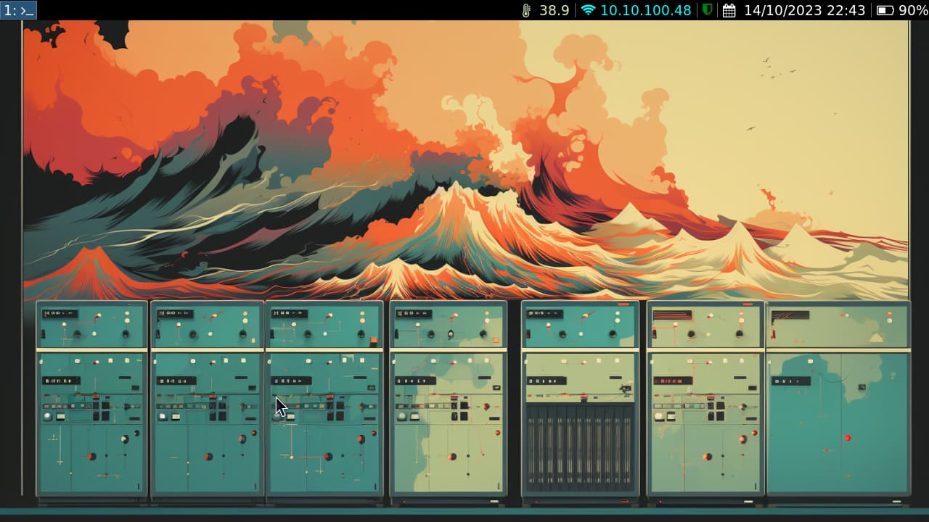Click the 38.9 temperature reading
Viewport: 929px width, 522px height.
[x=554, y=10]
